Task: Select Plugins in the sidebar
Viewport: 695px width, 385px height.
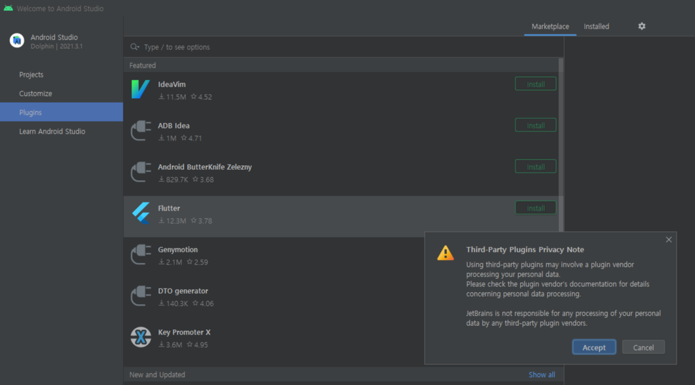Action: coord(61,112)
